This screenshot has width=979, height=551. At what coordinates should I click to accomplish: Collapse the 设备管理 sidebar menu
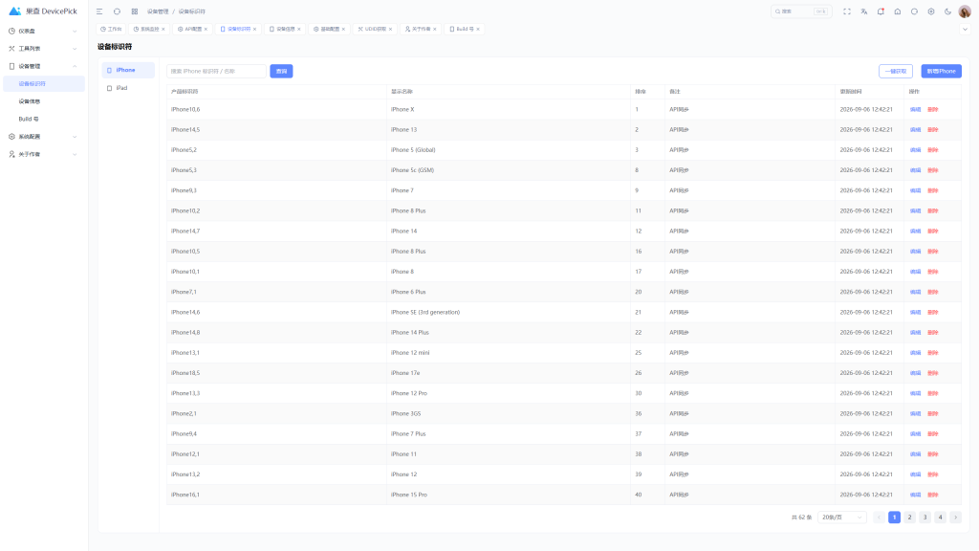point(43,66)
